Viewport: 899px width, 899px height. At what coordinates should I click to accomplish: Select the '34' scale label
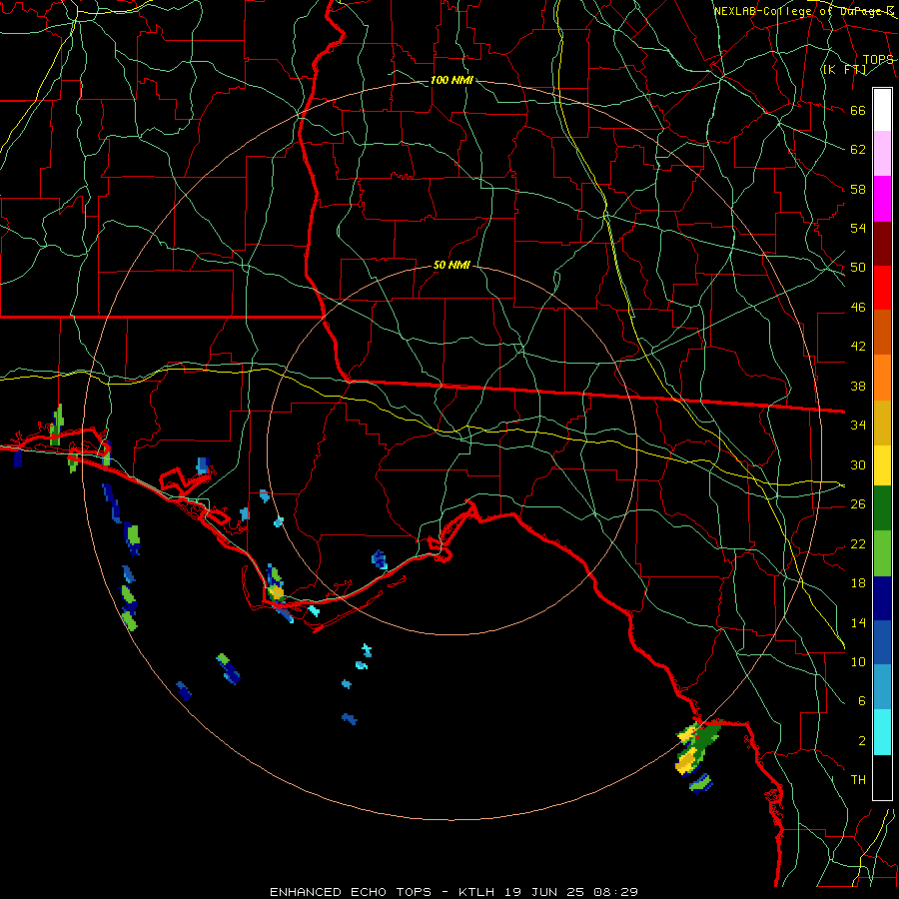858,426
